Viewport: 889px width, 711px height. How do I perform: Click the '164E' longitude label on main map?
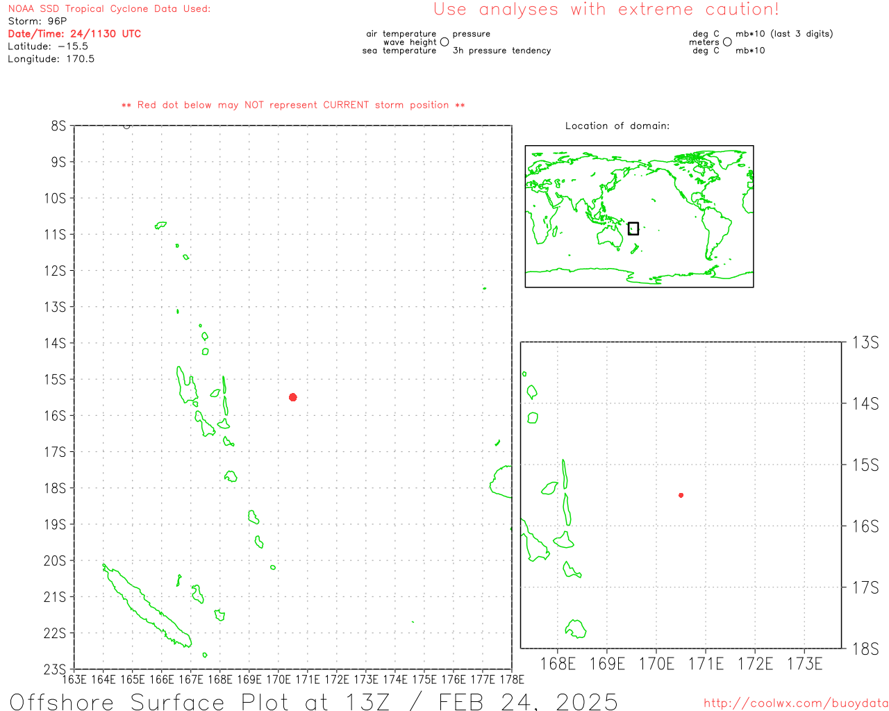coord(103,679)
